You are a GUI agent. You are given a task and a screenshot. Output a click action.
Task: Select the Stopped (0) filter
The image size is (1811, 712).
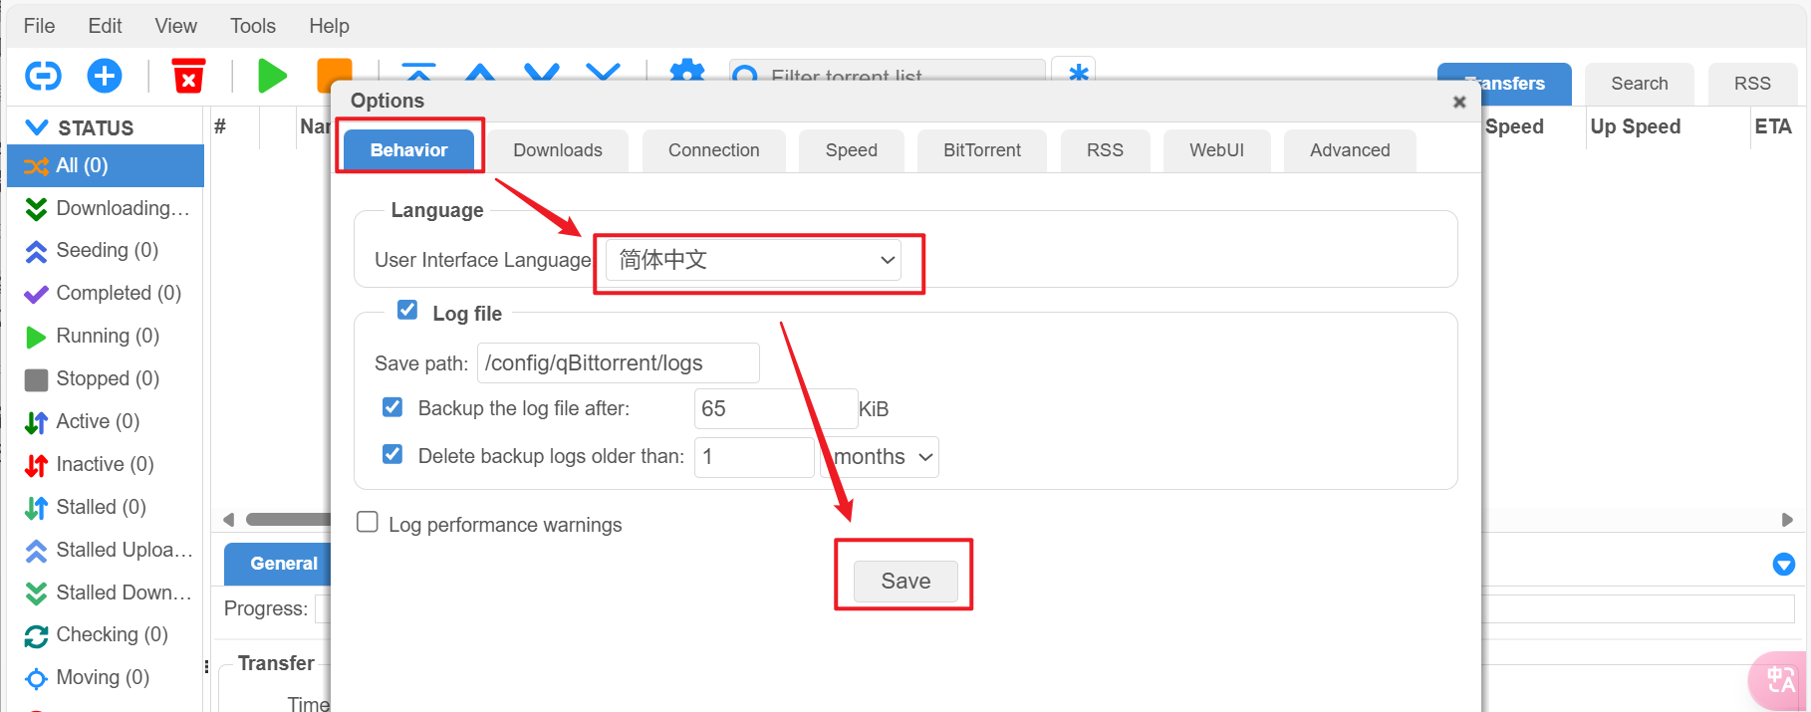pos(106,378)
